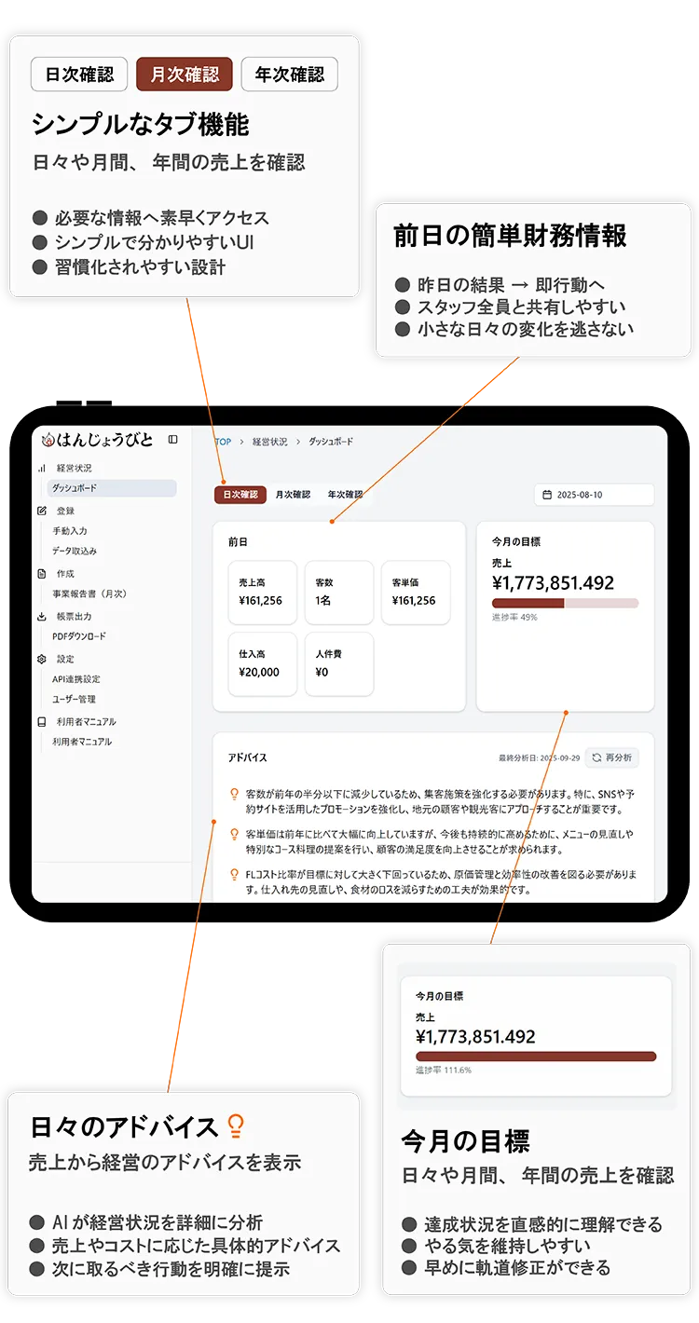Open ダッシュボード in the sidebar
Image resolution: width=699 pixels, height=1323 pixels.
click(x=112, y=488)
